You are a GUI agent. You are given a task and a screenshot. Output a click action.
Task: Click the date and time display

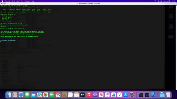coord(169,1)
